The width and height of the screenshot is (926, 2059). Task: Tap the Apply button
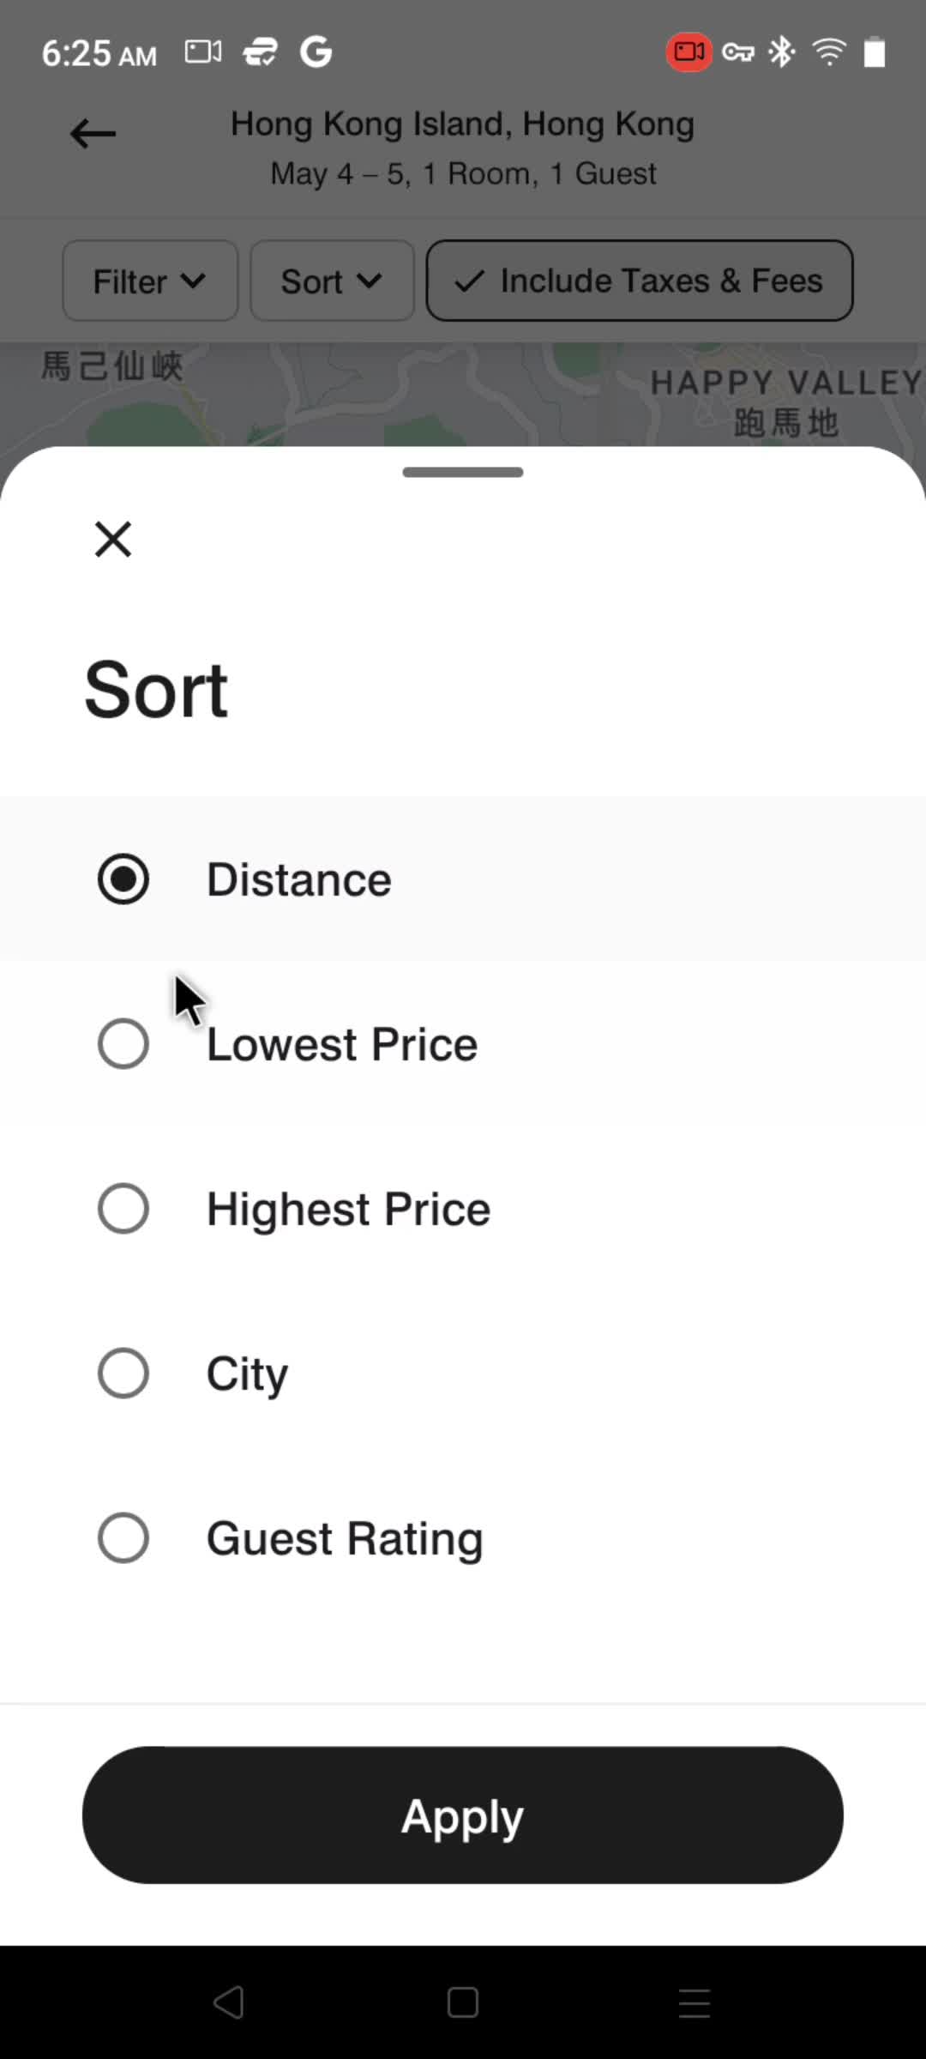463,1815
